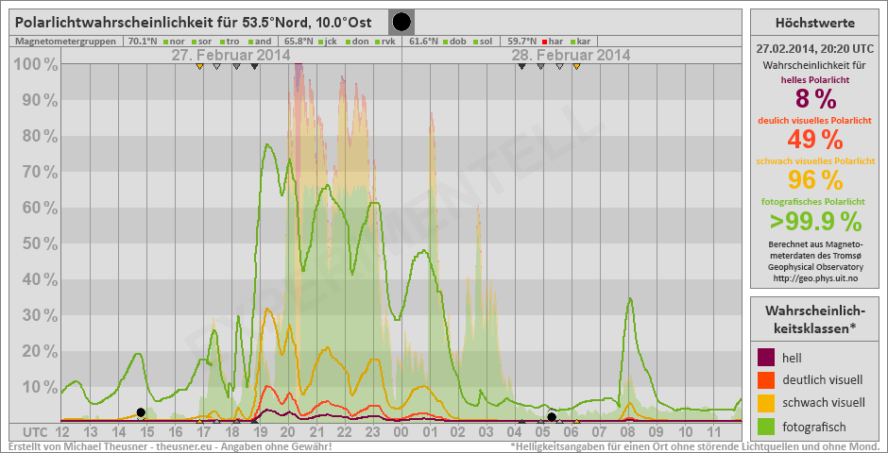
Task: Click the red 'har' magnetometer status square
Action: point(546,42)
